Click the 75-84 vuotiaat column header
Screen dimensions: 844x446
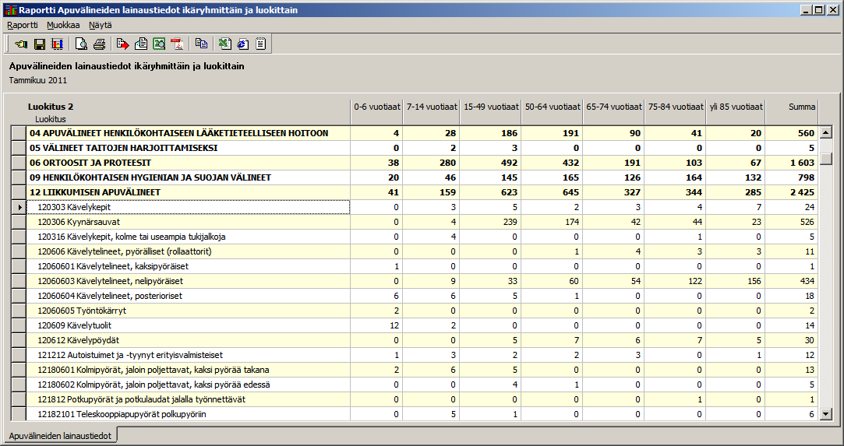click(676, 107)
